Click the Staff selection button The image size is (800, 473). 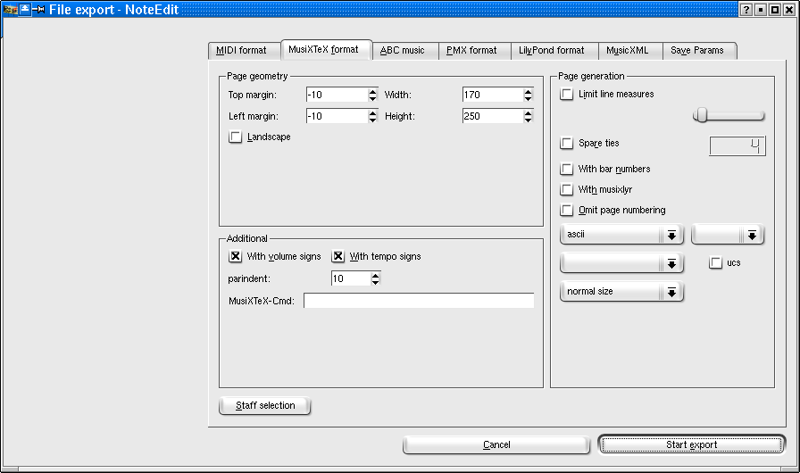[x=265, y=406]
